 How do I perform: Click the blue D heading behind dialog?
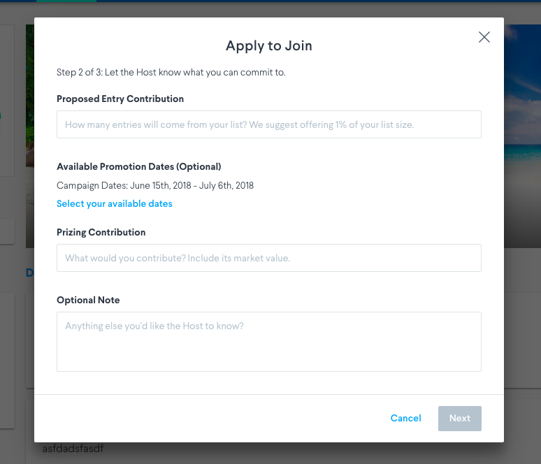[29, 273]
